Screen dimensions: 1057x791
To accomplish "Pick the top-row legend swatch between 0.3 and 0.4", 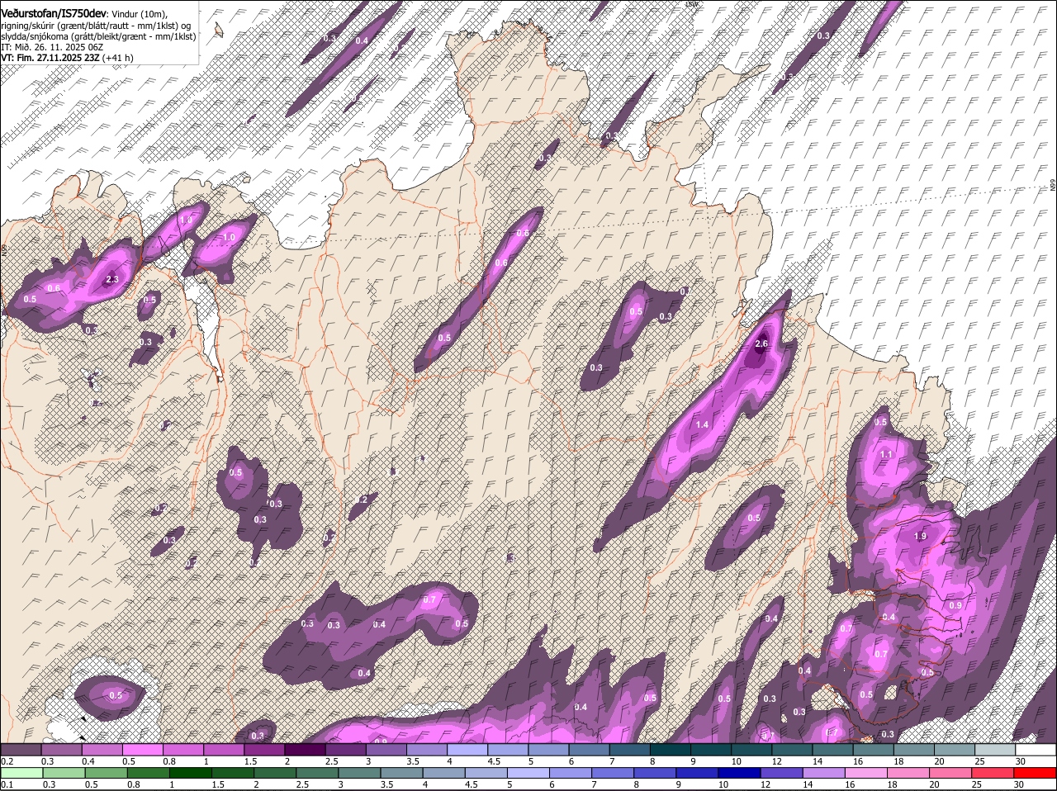I will tap(61, 750).
